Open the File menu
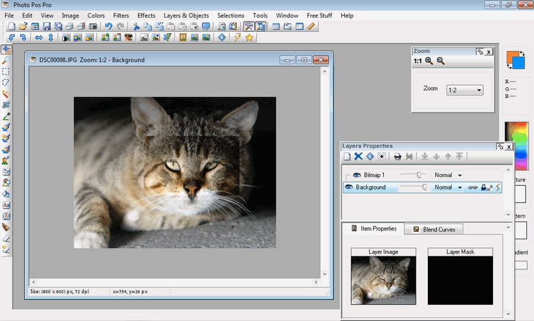 9,15
